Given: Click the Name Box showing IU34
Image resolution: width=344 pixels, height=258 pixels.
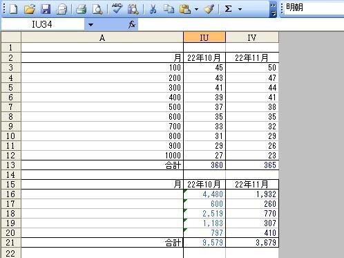Looking at the screenshot, I should pyautogui.click(x=43, y=24).
